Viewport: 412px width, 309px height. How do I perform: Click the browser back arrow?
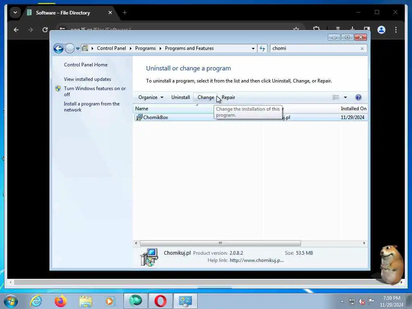[x=16, y=30]
